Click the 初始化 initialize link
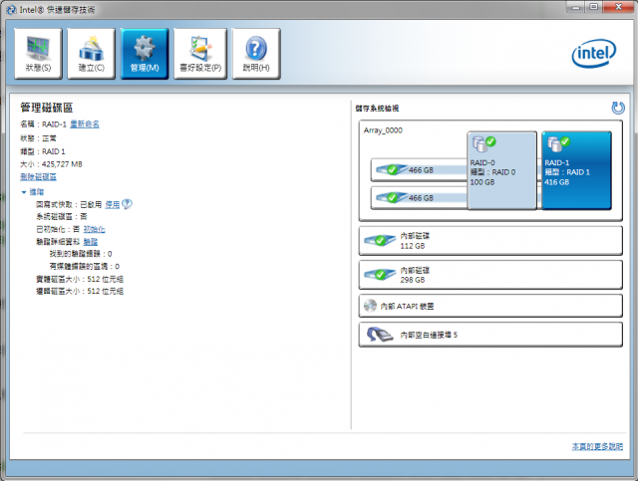Viewport: 638px width, 481px height. click(x=94, y=229)
